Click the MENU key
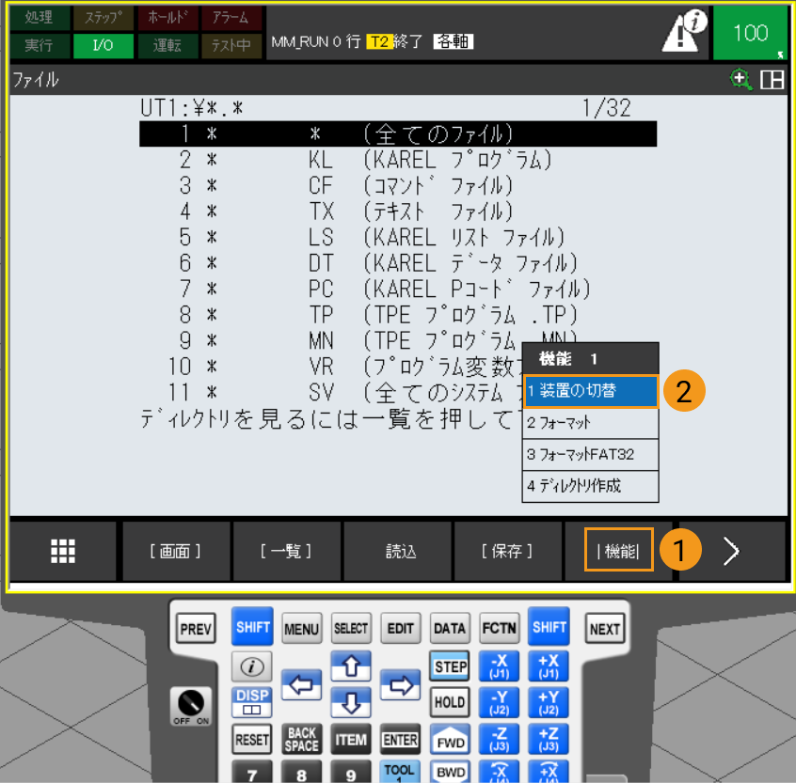796x783 pixels. 301,629
